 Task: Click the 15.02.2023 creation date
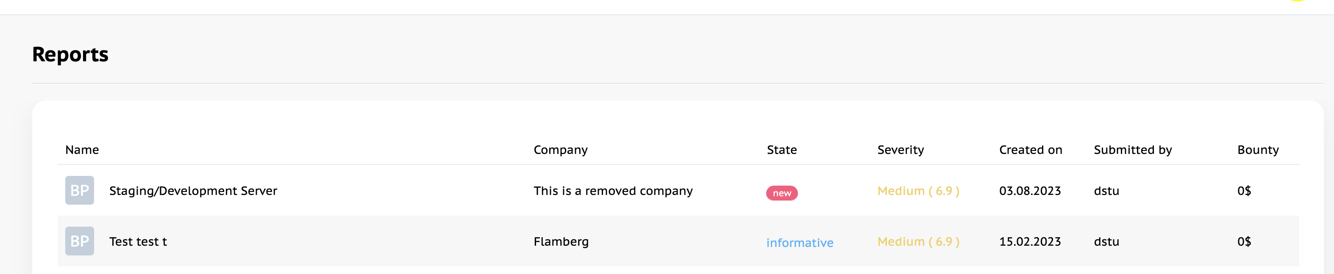point(1029,241)
